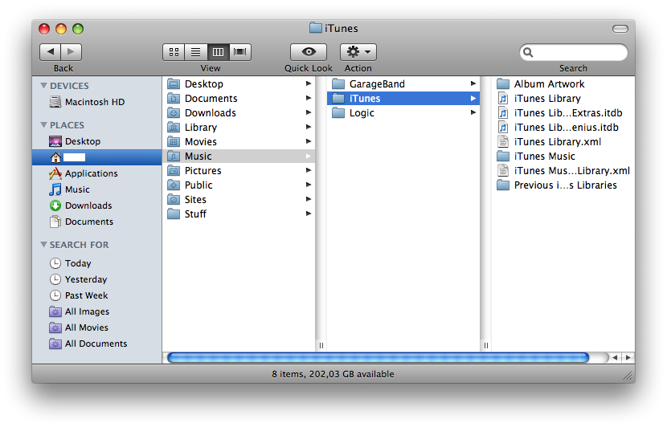Click the first column resize handle
667x427 pixels.
point(321,345)
